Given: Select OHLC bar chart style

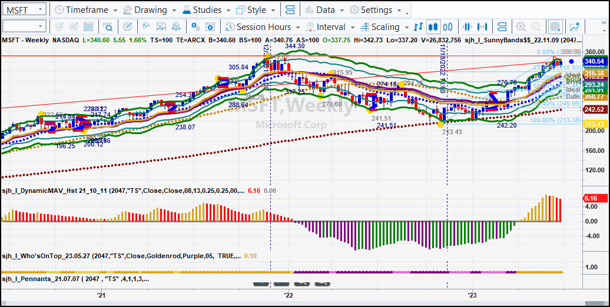Looking at the screenshot, I should tap(418, 27).
